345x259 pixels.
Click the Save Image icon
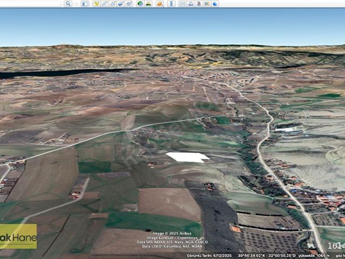tap(199, 3)
